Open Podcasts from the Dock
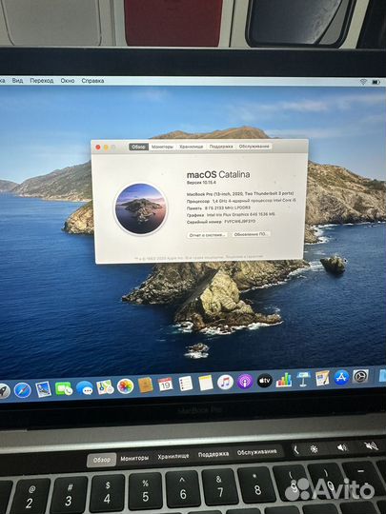The width and height of the screenshot is (386, 514). click(x=245, y=382)
